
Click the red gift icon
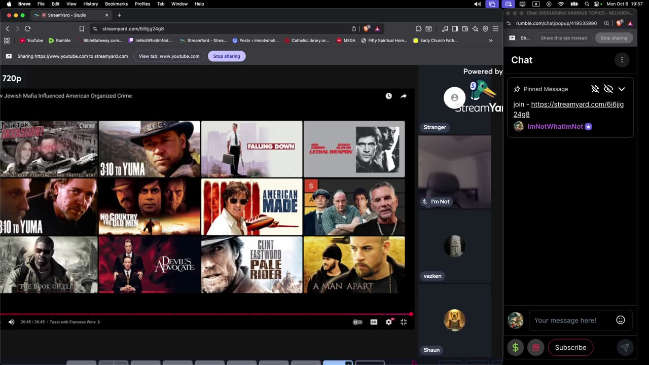tap(535, 347)
